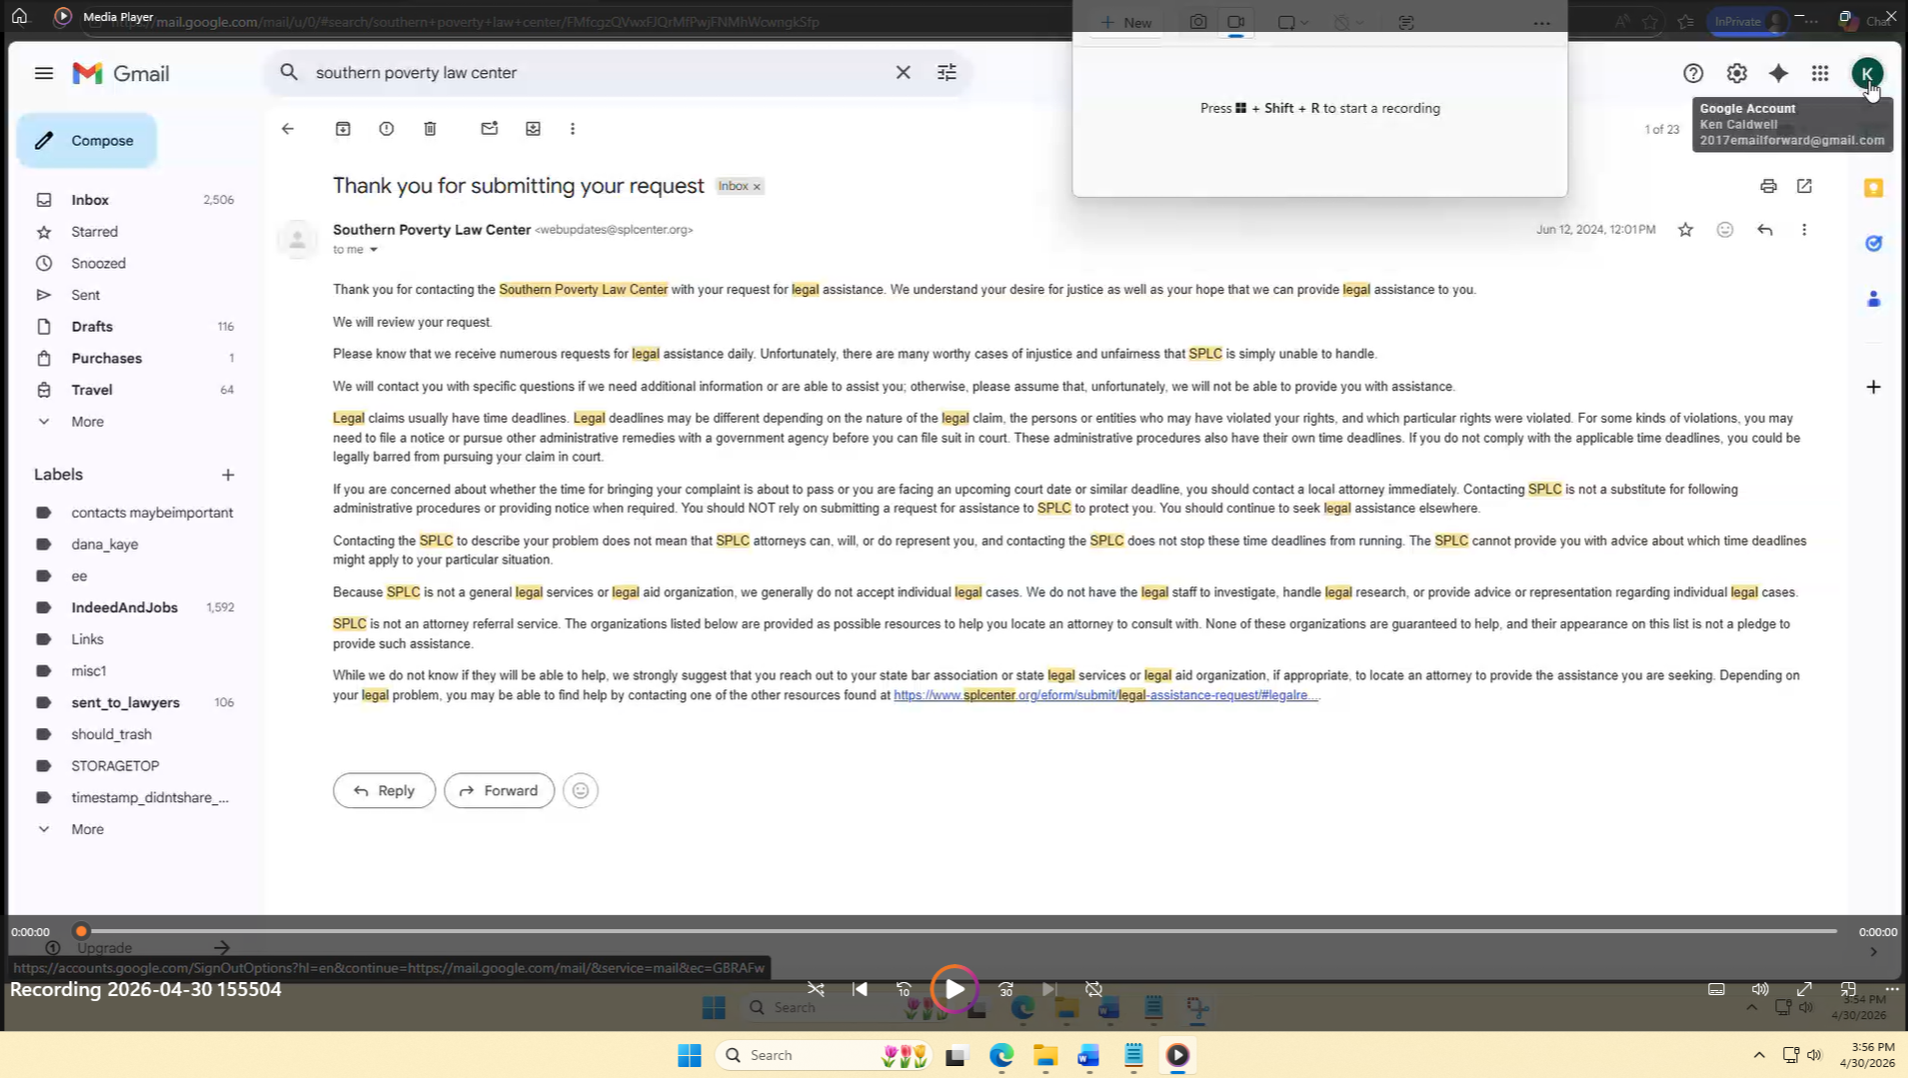This screenshot has width=1908, height=1078.
Task: Click the Windows taskbar search box
Action: 826,1055
